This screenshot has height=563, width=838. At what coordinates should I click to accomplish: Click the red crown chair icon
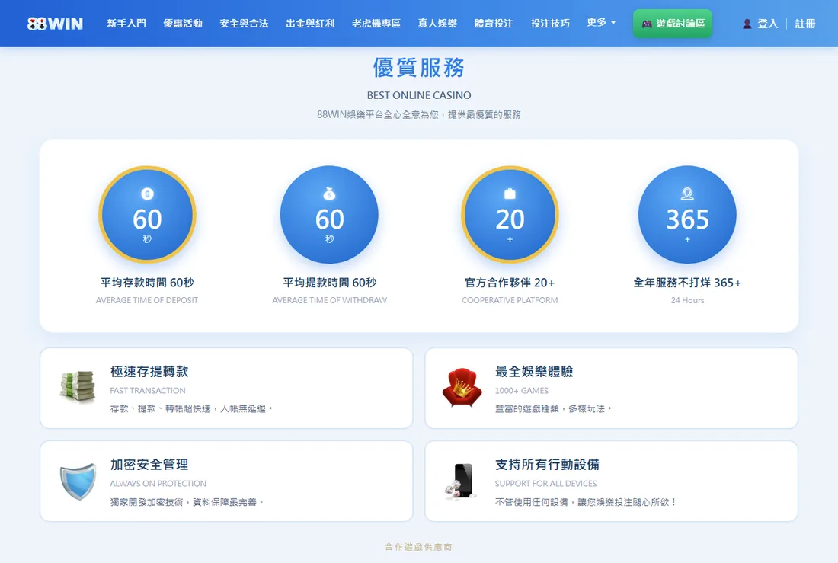[x=462, y=387]
